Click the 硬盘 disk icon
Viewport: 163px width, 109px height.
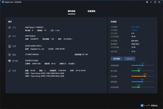[9, 54]
